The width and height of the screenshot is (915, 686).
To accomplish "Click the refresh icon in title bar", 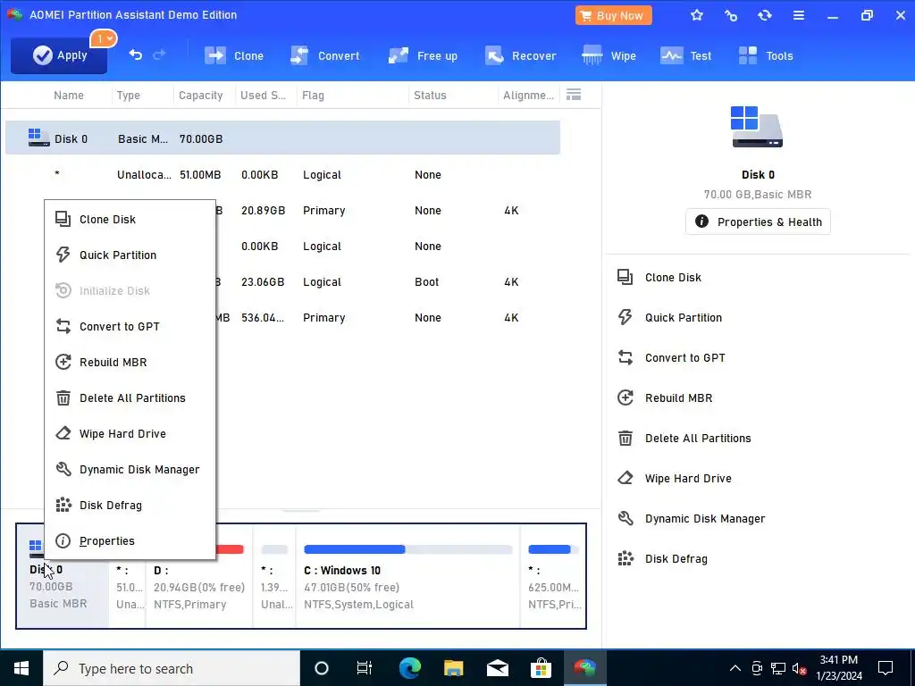I will [x=765, y=16].
